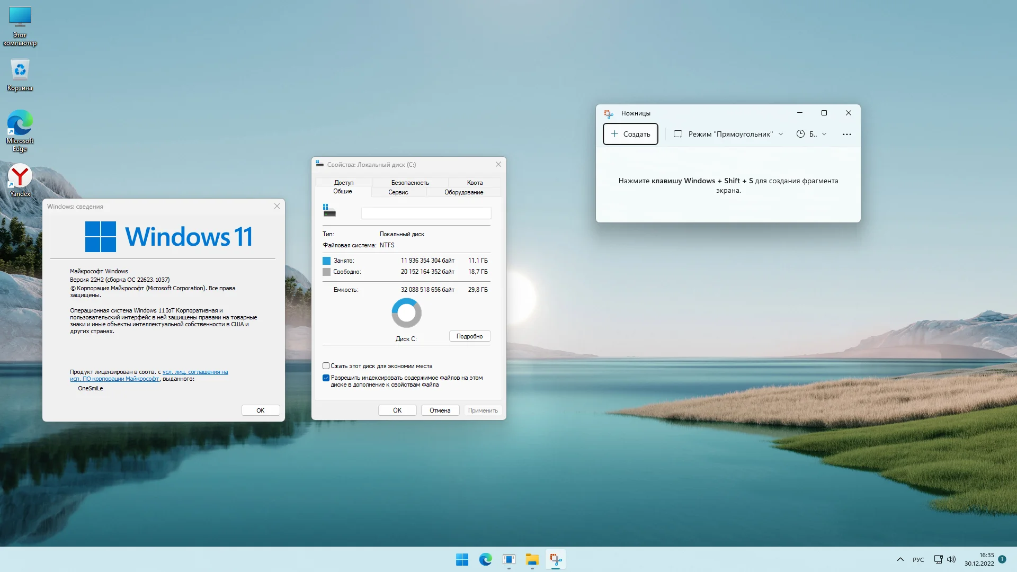Screen dimensions: 1017x572
Task: Enable the compress this drive checkbox
Action: 326,366
